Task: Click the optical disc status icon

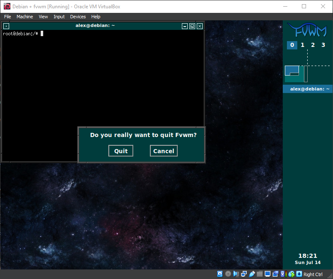Action: [x=228, y=274]
